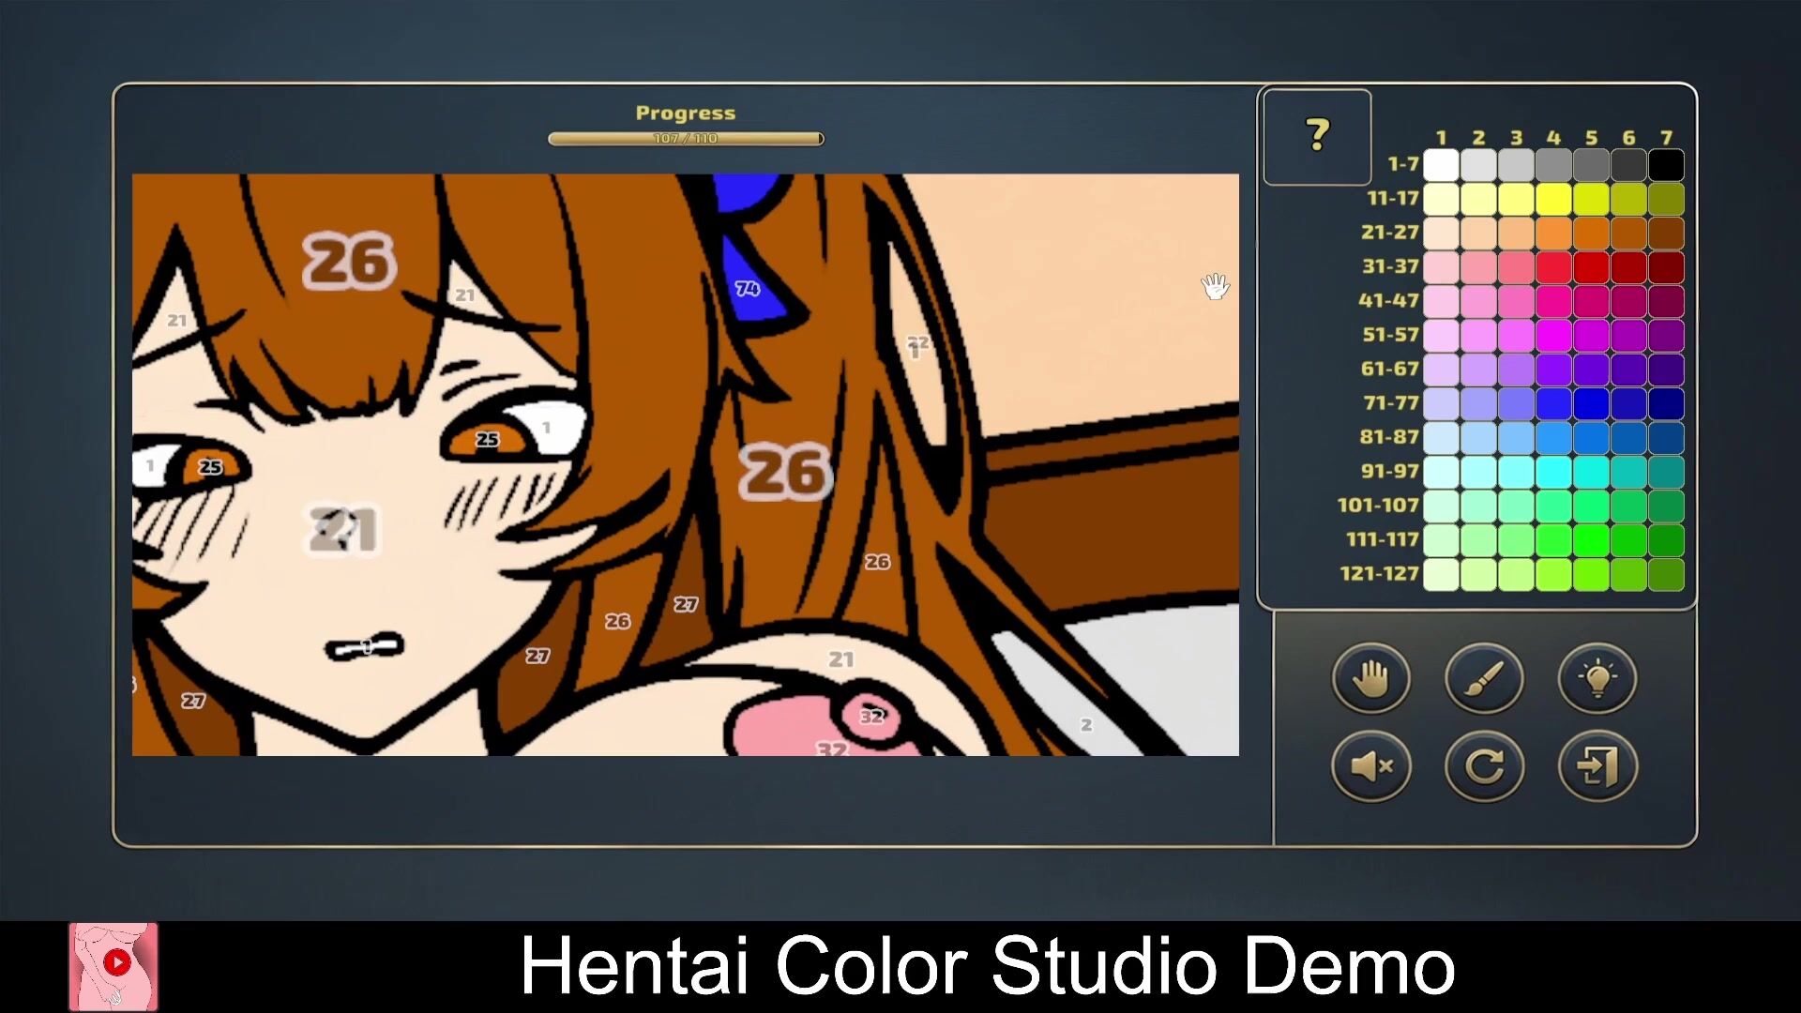This screenshot has height=1013, width=1801.
Task: Click the large 21 label on cheek
Action: click(x=344, y=530)
